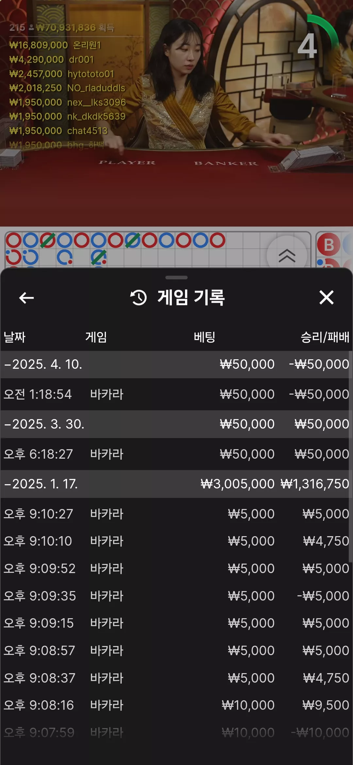This screenshot has height=765, width=353.
Task: Click the 베팅 column header
Action: pyautogui.click(x=204, y=337)
